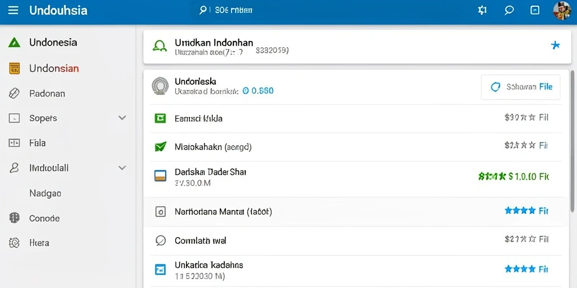577x288 pixels.
Task: Click the square icon beside Narhorlana Mantal
Action: (160, 211)
